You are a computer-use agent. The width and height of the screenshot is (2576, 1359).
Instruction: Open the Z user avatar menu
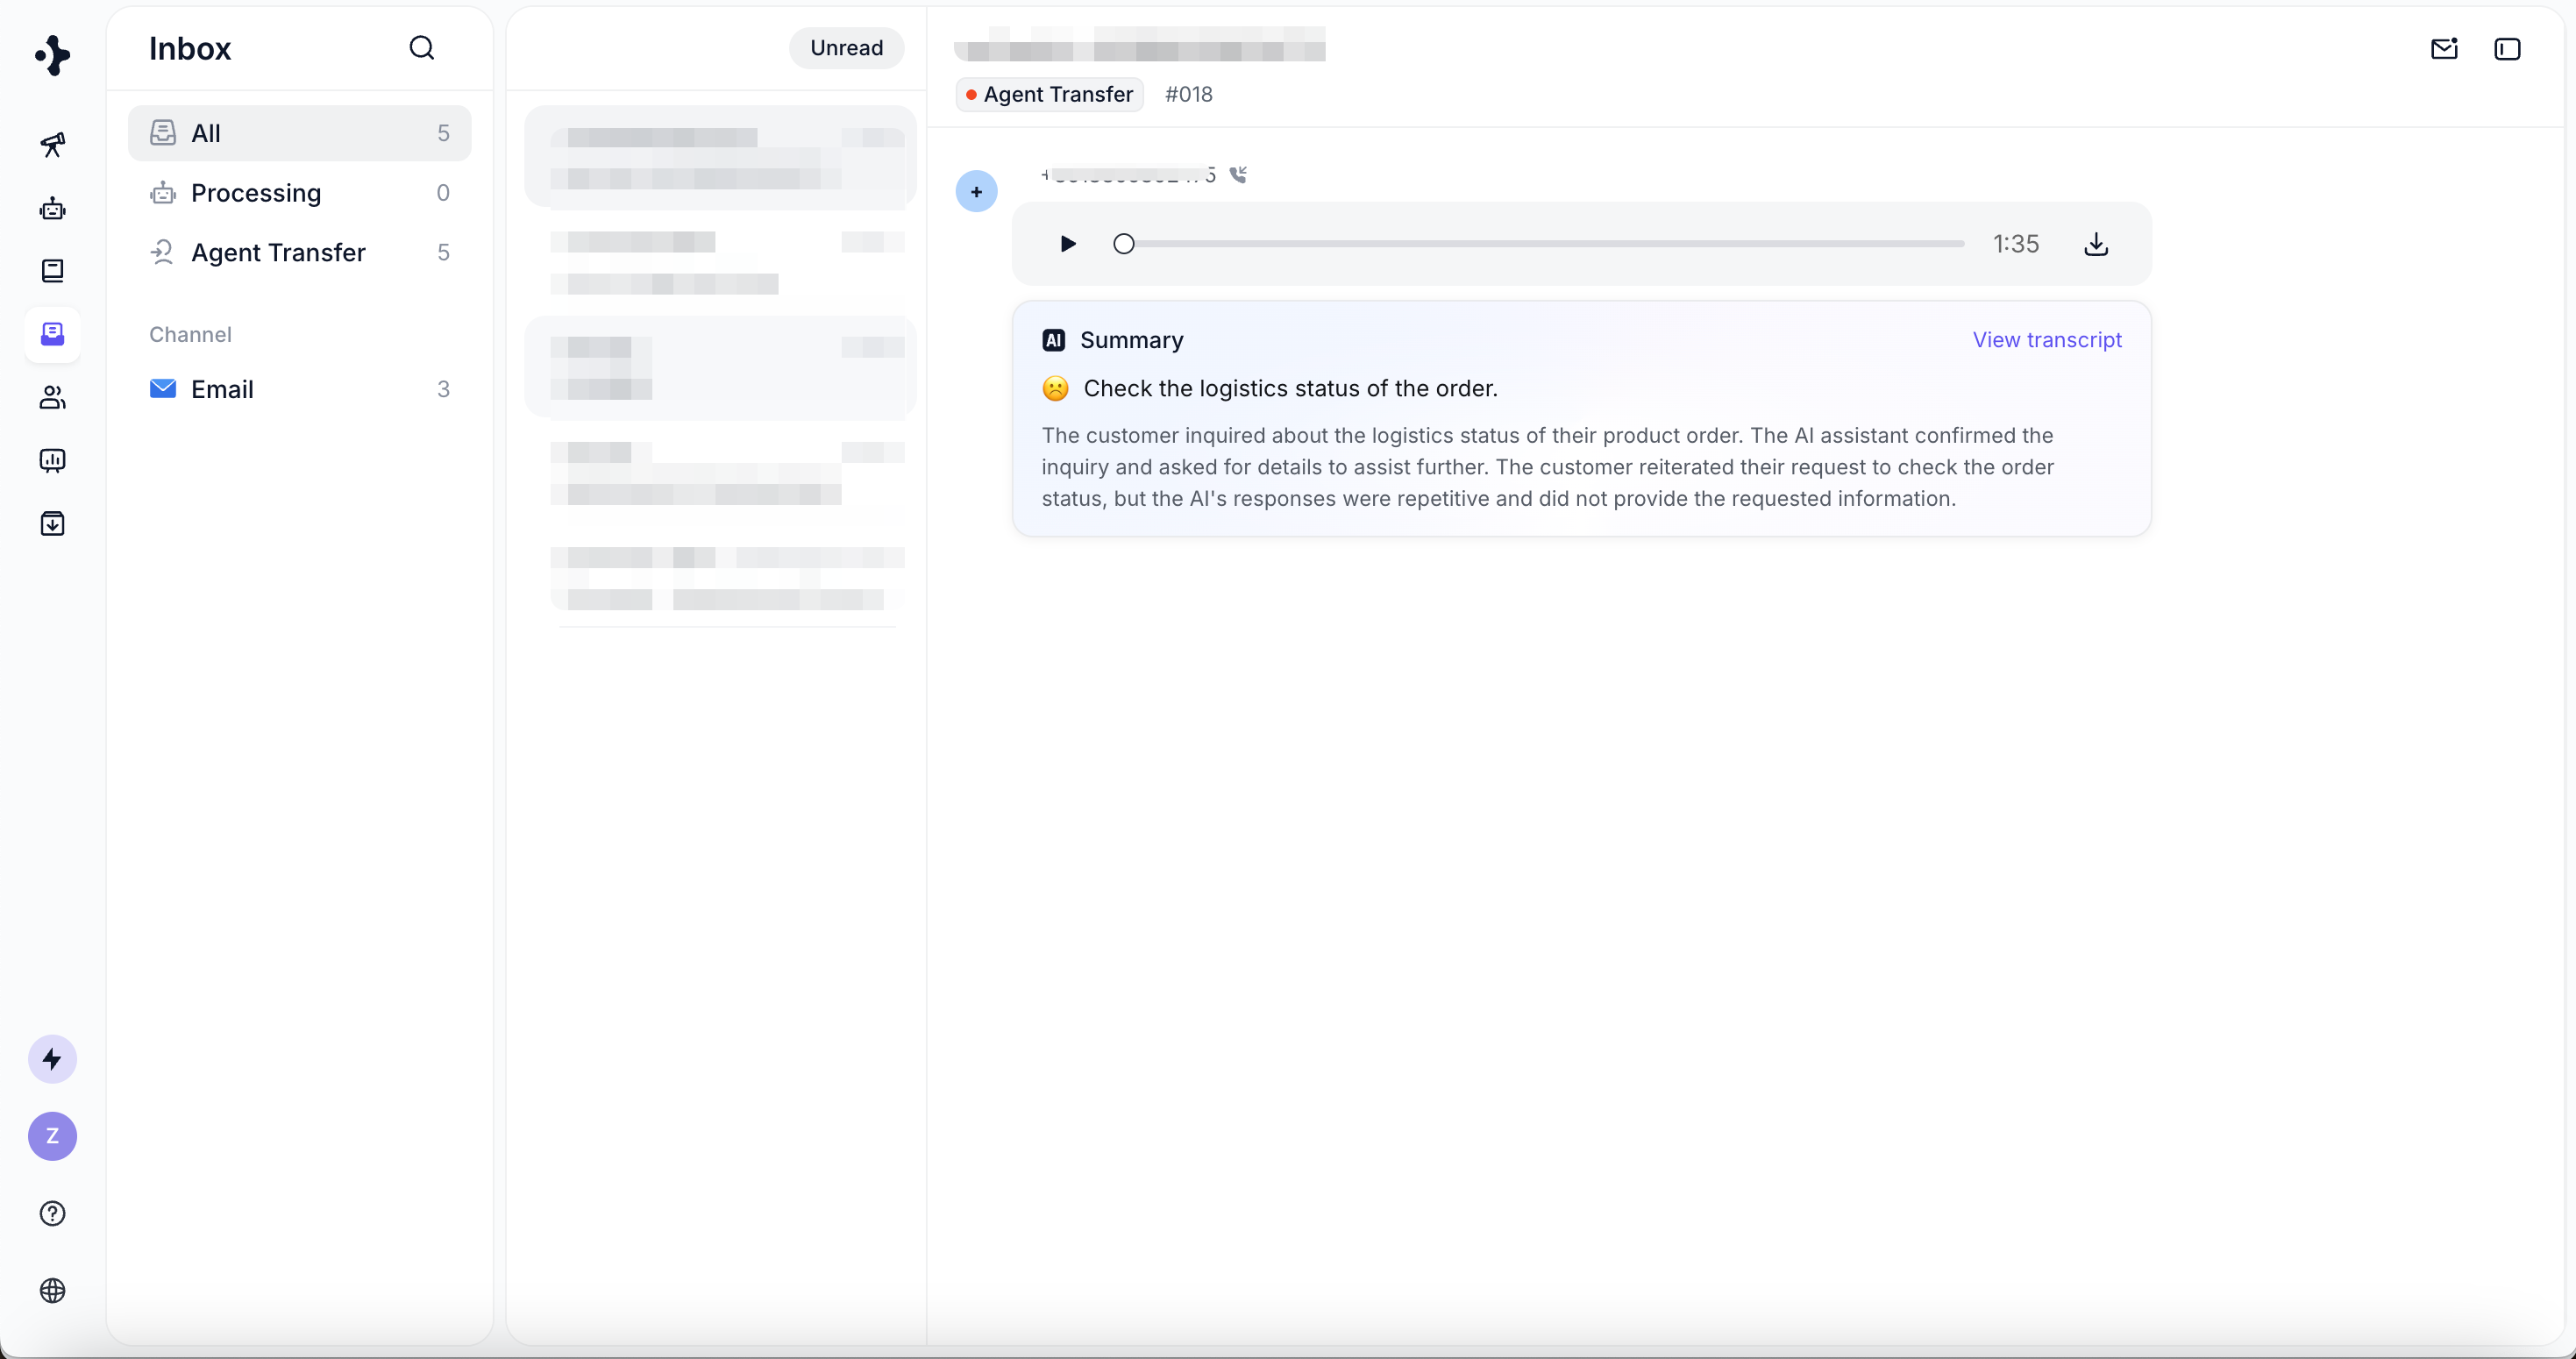click(x=53, y=1136)
